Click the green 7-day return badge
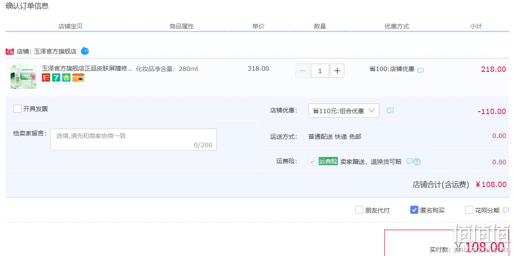Viewport: 514px width, 256px height. [x=56, y=77]
